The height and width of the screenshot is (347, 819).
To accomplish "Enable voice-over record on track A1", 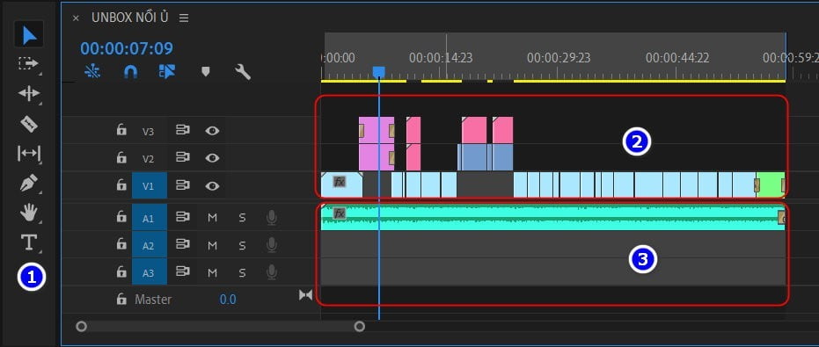I will click(x=271, y=217).
